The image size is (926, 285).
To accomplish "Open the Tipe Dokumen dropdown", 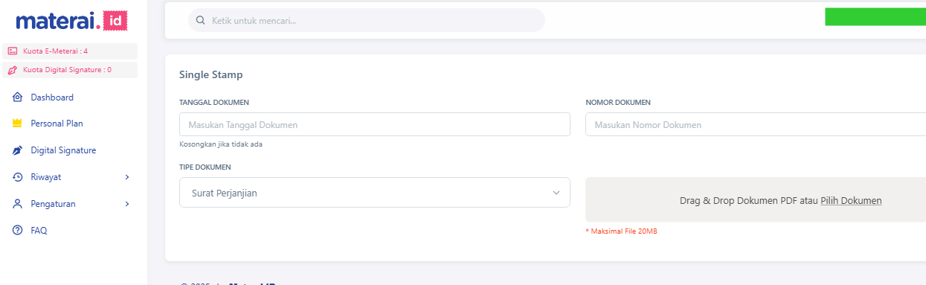I will click(x=375, y=193).
